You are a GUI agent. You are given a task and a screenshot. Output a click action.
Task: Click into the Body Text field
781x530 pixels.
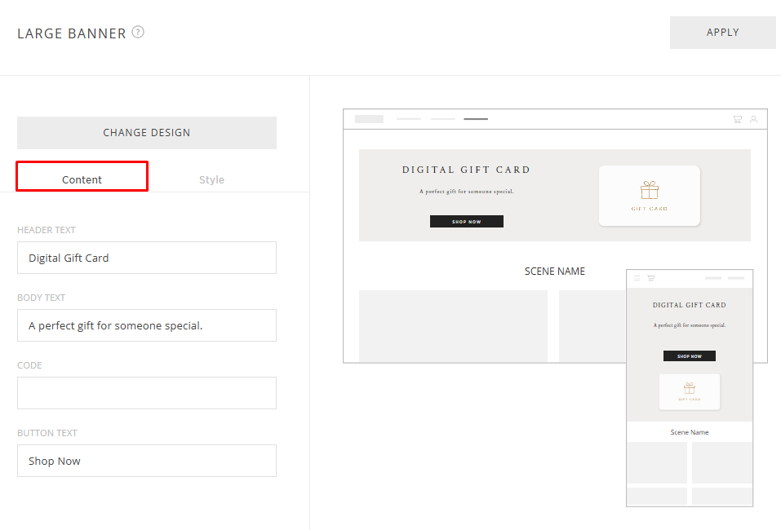[x=147, y=325]
